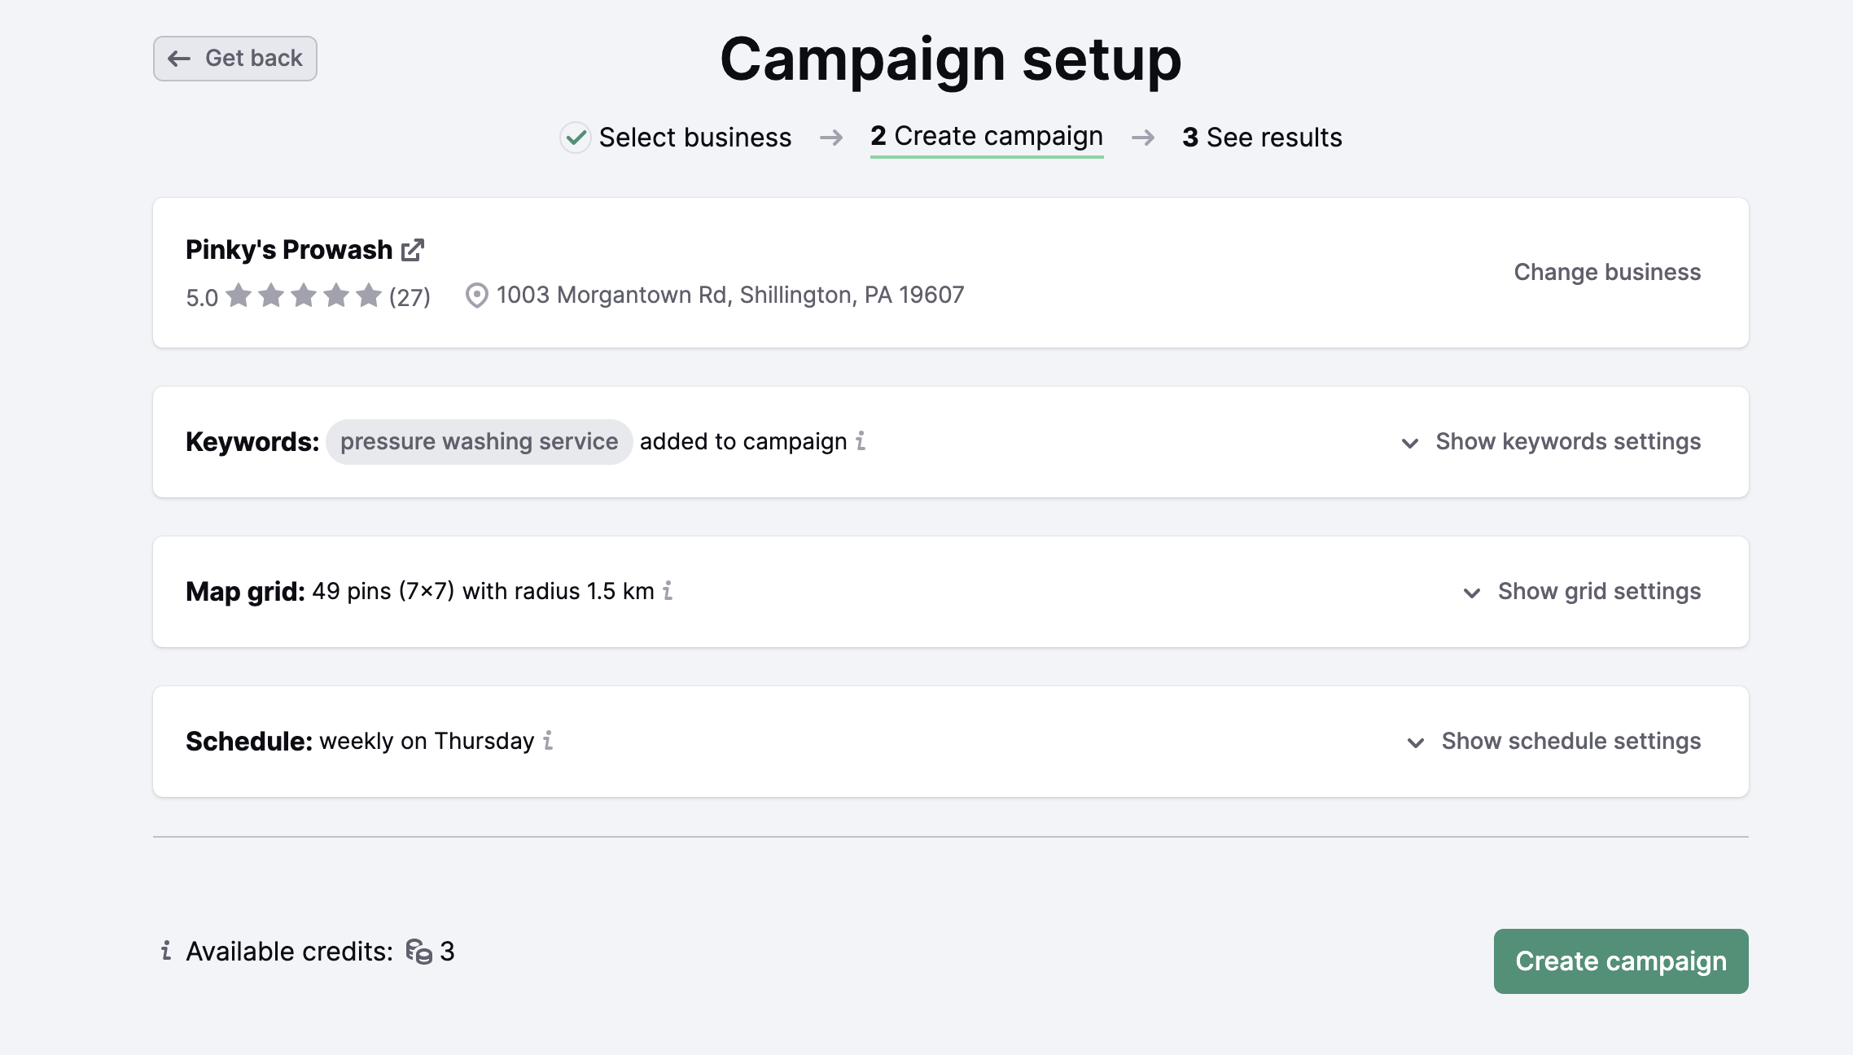The height and width of the screenshot is (1055, 1853).
Task: Click the Get back button
Action: [x=234, y=58]
